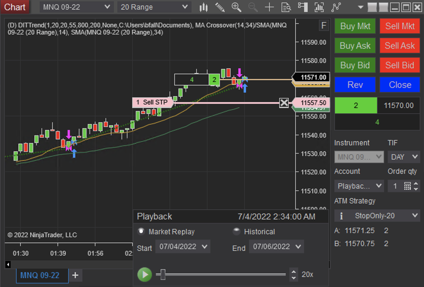Click Sell Ask button
The image size is (424, 287).
400,46
